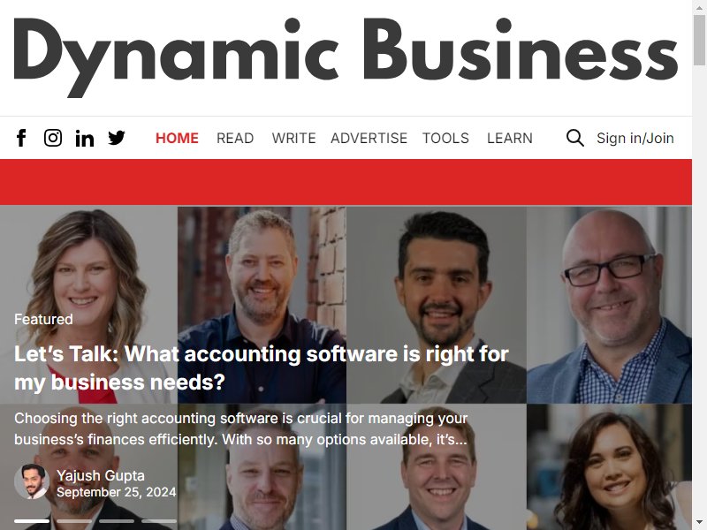Click the search magnifier icon
The image size is (707, 530).
click(575, 138)
